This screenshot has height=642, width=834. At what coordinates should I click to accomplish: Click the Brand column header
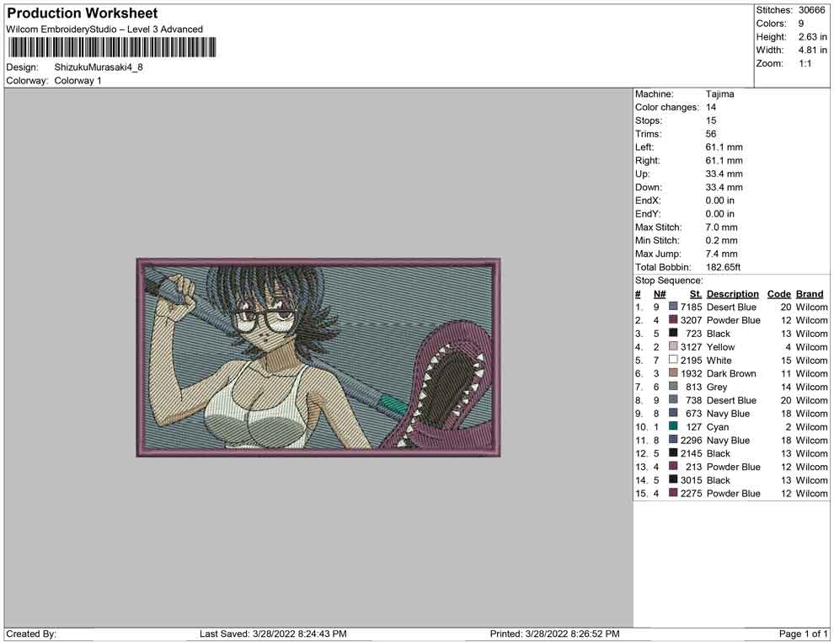pos(810,294)
